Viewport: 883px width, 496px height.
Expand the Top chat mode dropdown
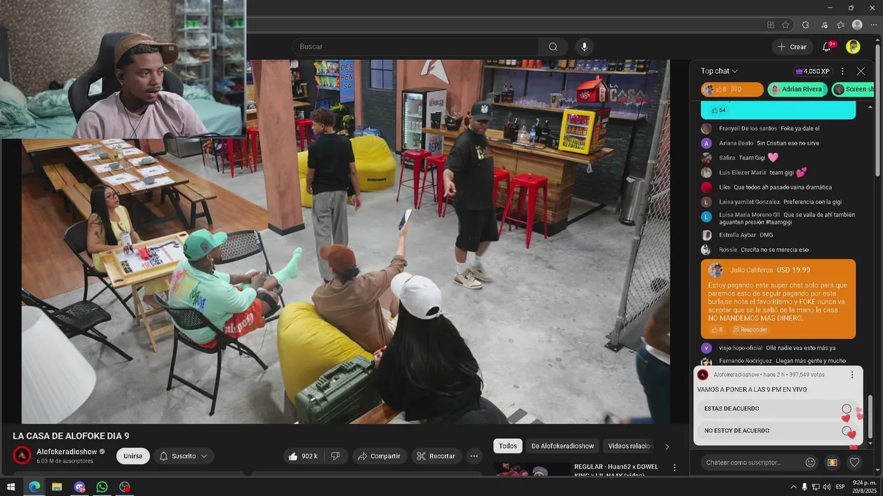(x=719, y=71)
